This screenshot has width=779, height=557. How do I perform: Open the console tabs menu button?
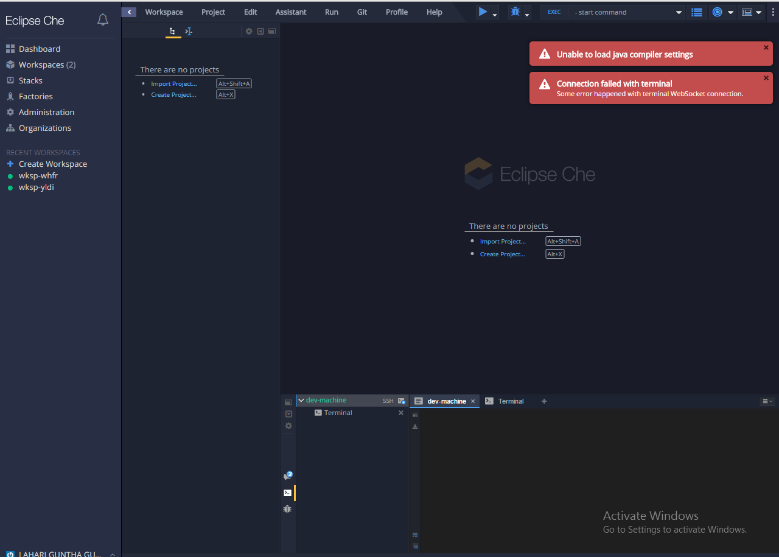tap(767, 401)
